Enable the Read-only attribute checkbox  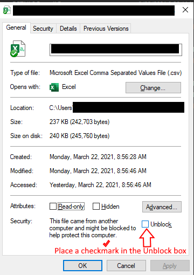coord(53,207)
